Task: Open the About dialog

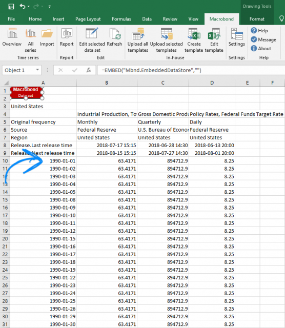Action: coord(261,49)
